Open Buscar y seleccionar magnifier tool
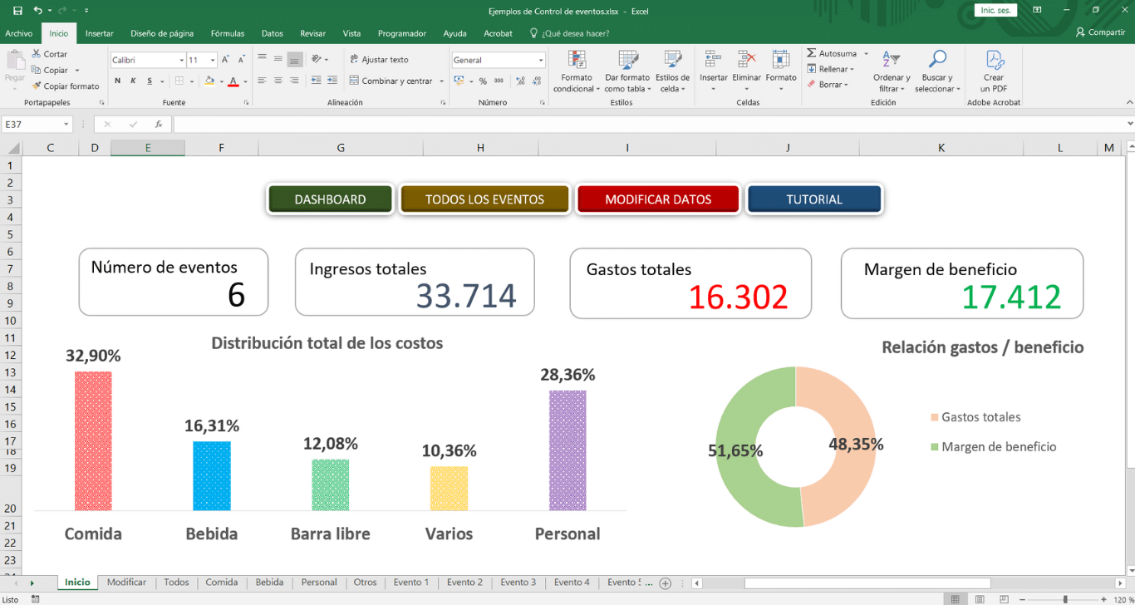1135x605 pixels. (x=937, y=60)
